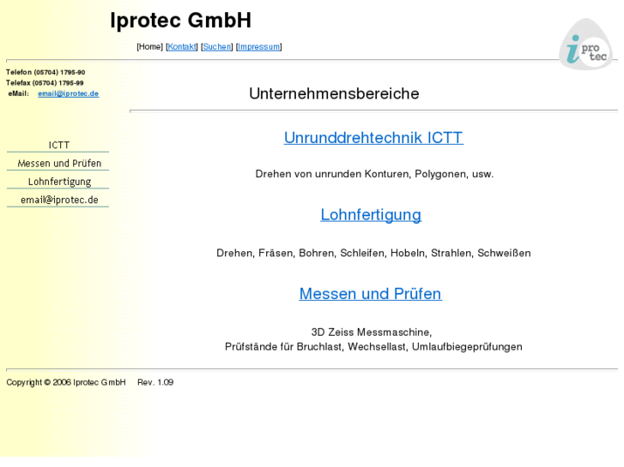Click 'Drehen, Fräsen, Bohren' description line
Viewport: 624px width, 467px height.
click(x=373, y=253)
